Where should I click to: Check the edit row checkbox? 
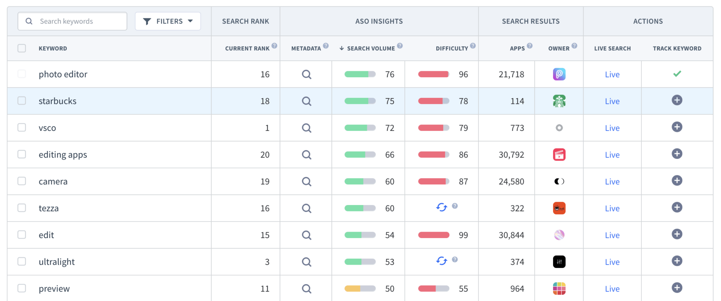(x=22, y=235)
